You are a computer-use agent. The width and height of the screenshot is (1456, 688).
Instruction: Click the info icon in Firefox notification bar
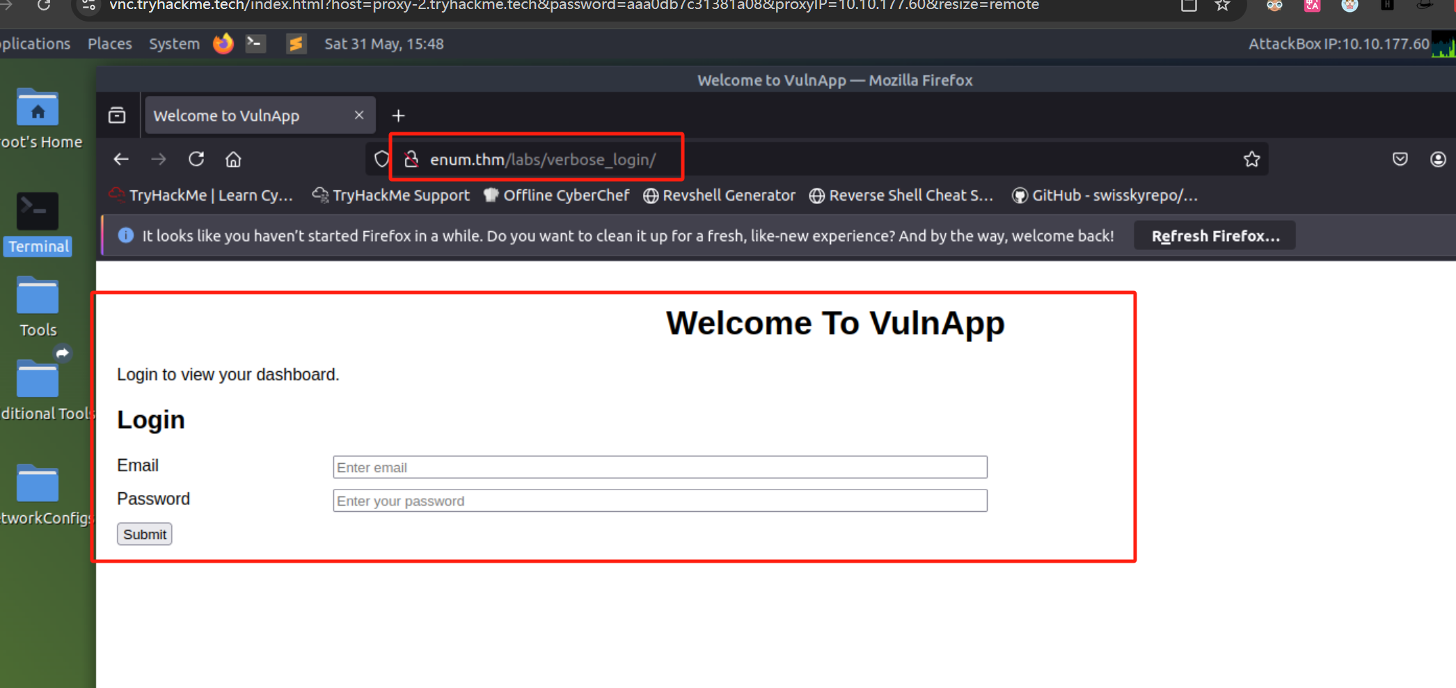(126, 235)
